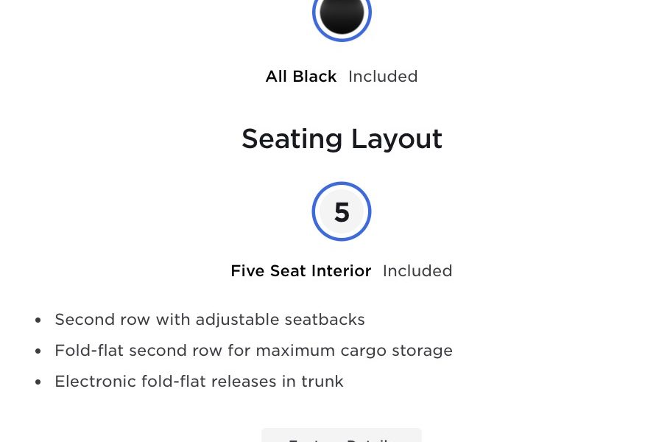Viewport: 670px width, 442px height.
Task: Click the All Black label text
Action: pos(301,77)
